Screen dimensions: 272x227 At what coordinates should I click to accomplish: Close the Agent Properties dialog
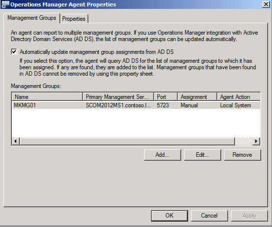click(x=266, y=4)
